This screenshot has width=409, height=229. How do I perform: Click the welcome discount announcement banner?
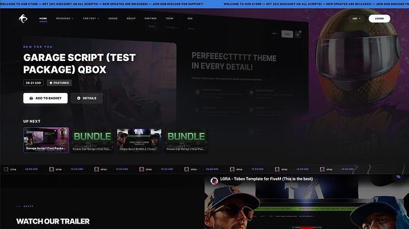click(204, 4)
